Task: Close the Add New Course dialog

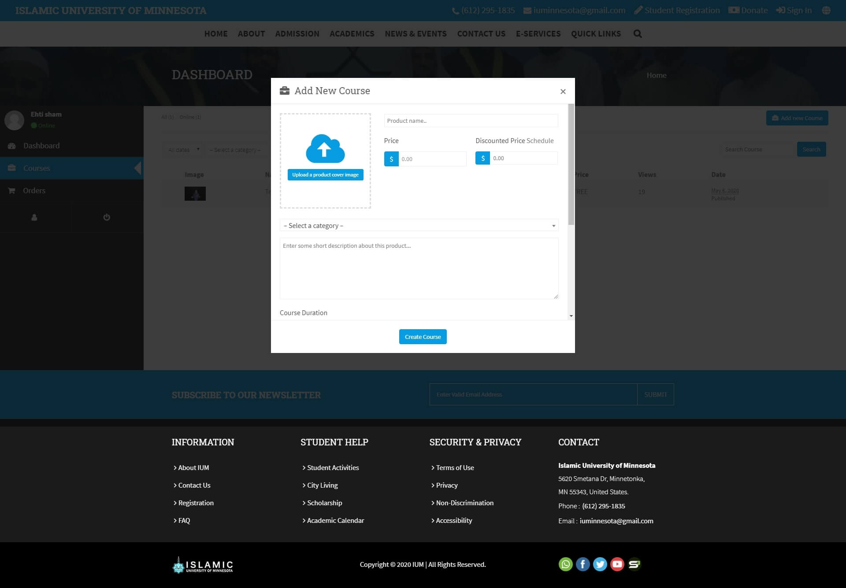Action: [563, 92]
